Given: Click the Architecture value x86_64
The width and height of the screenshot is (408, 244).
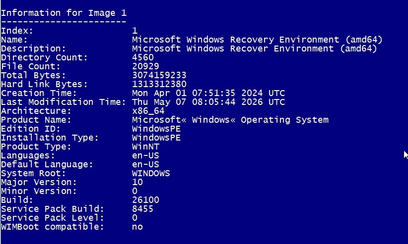Looking at the screenshot, I should point(148,111).
